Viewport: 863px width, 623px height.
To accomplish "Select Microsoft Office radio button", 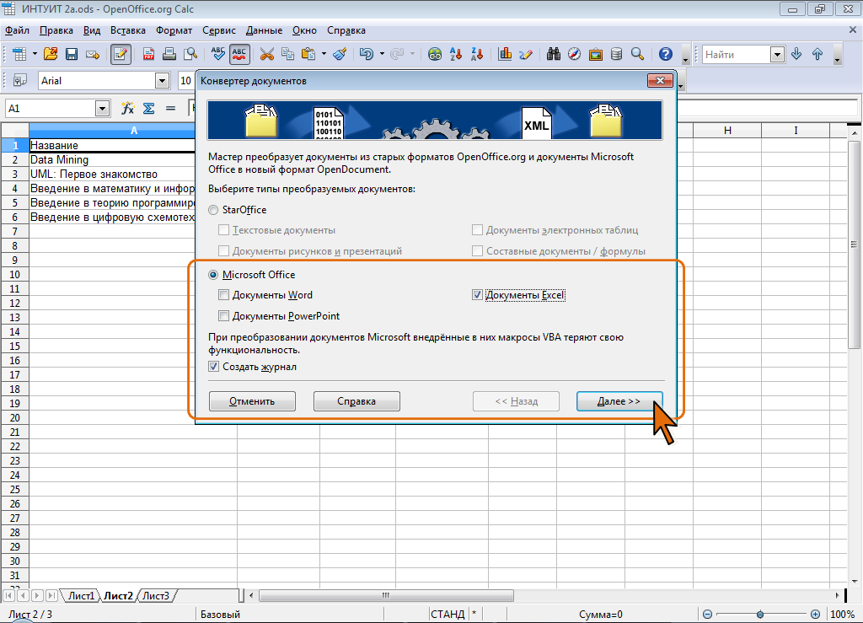I will (213, 275).
